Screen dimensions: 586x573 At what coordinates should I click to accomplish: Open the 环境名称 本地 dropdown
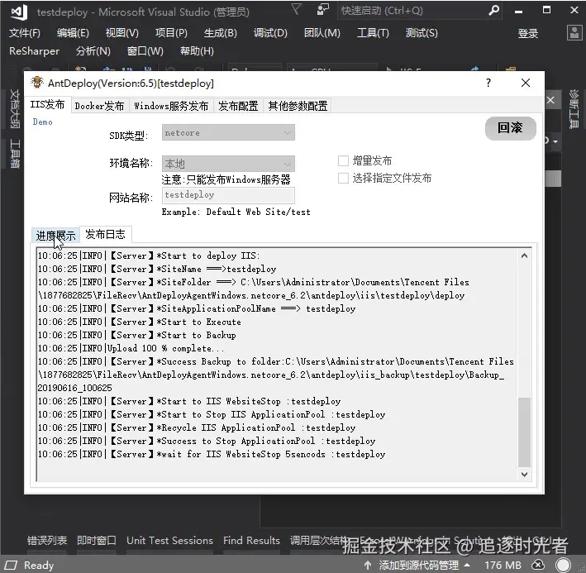(228, 164)
